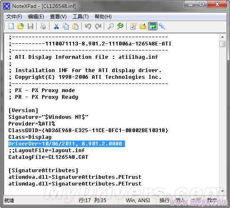The width and height of the screenshot is (230, 208).
Task: Create a new document with New icon
Action: tap(11, 26)
